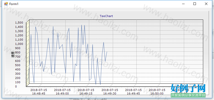Viewport: 214px width, 100px height.
Task: Click the 1,100 y-axis label
Action: 19,40
